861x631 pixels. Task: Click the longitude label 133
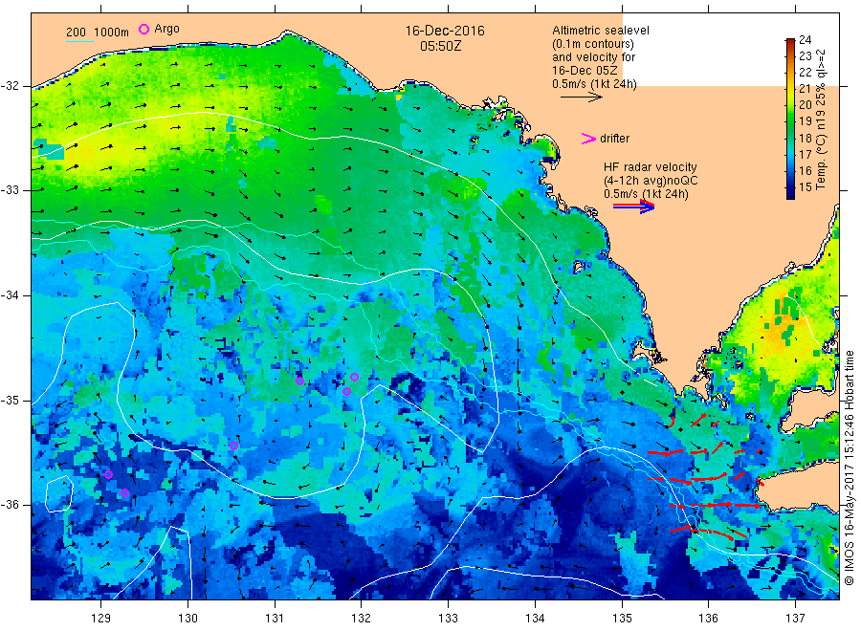tap(448, 619)
